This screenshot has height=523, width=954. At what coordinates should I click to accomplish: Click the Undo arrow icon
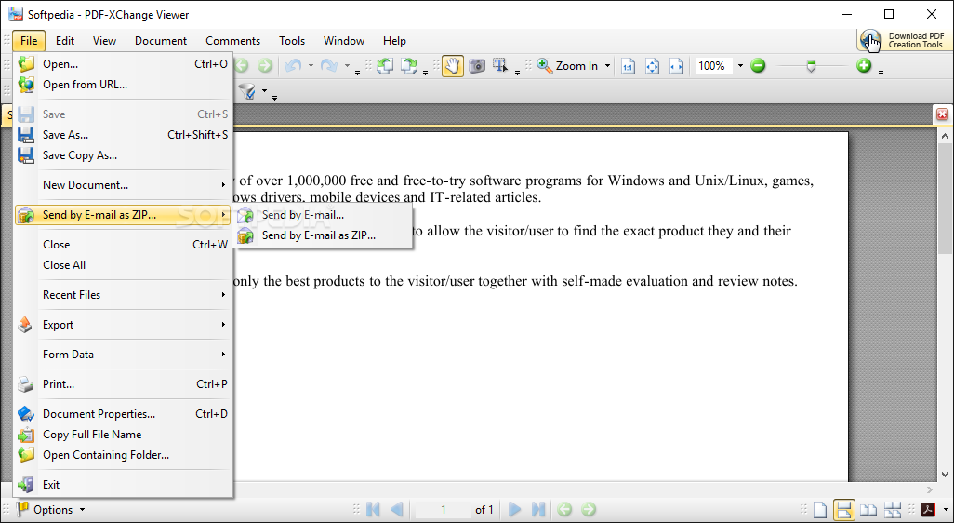point(293,66)
